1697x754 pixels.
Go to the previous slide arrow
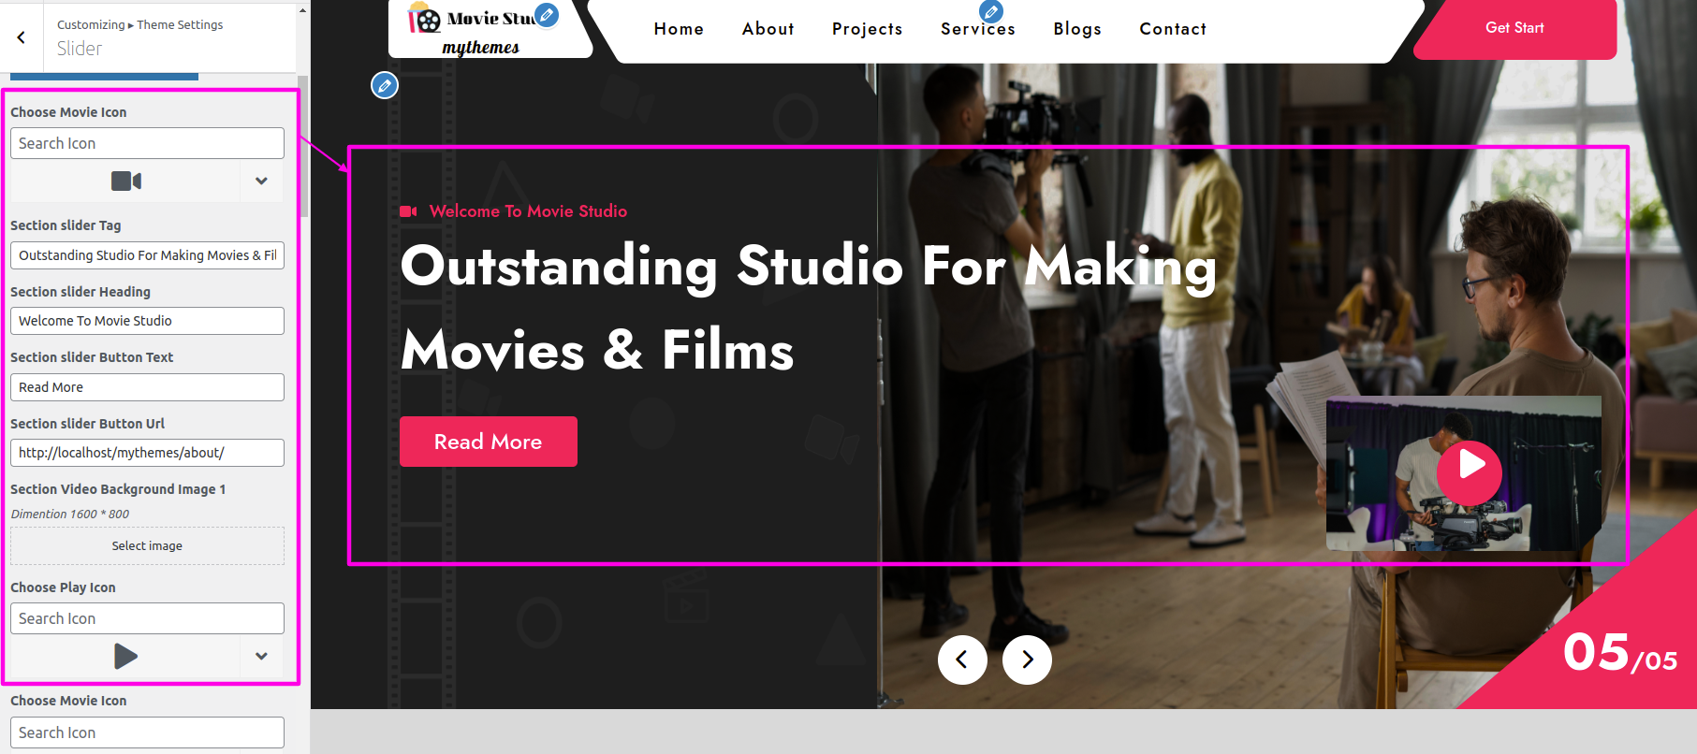point(962,660)
